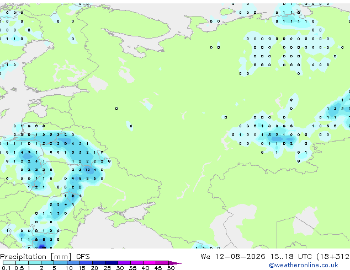Click the 1–2 mm legend color swatch

(x=35, y=263)
